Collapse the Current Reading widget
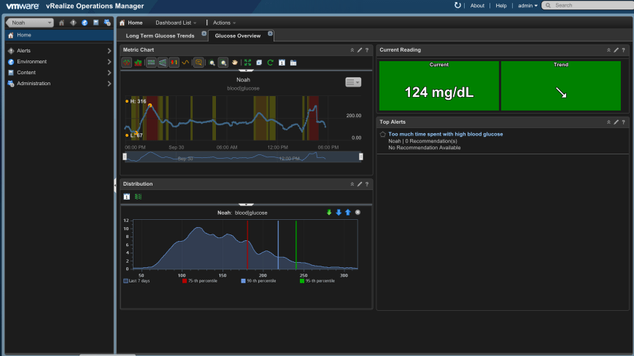 point(608,50)
